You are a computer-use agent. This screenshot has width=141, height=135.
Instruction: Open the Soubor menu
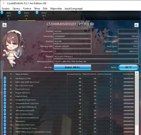pyautogui.click(x=6, y=8)
